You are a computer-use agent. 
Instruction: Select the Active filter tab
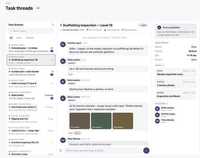19,38
